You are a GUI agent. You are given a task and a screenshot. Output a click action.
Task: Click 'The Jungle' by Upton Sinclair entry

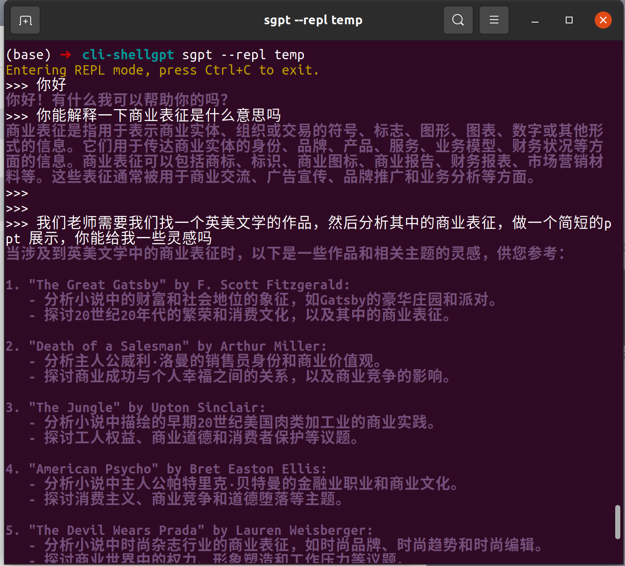click(x=136, y=407)
